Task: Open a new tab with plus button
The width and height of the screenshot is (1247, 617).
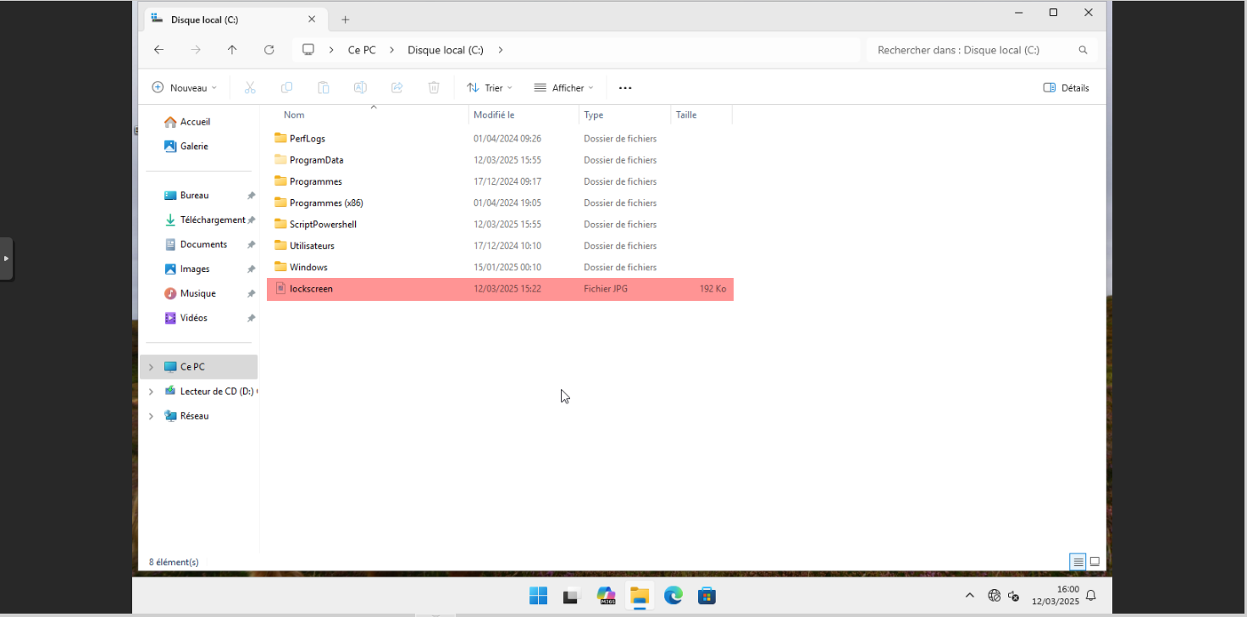Action: click(x=345, y=19)
